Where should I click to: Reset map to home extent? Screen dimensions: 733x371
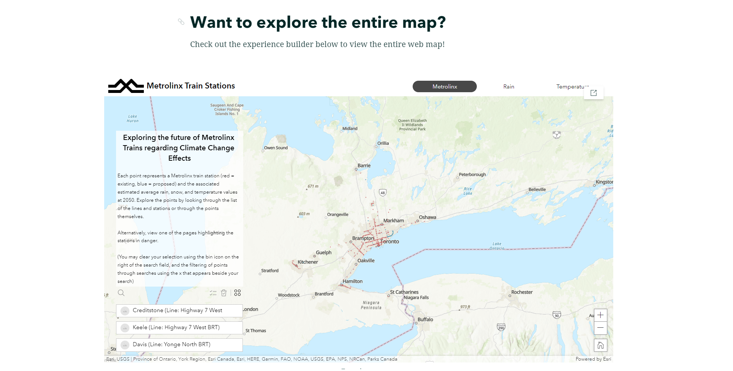tap(600, 345)
